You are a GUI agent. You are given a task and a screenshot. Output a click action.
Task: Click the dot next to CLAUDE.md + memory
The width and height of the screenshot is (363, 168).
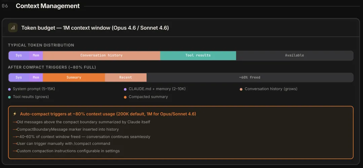[125, 89]
